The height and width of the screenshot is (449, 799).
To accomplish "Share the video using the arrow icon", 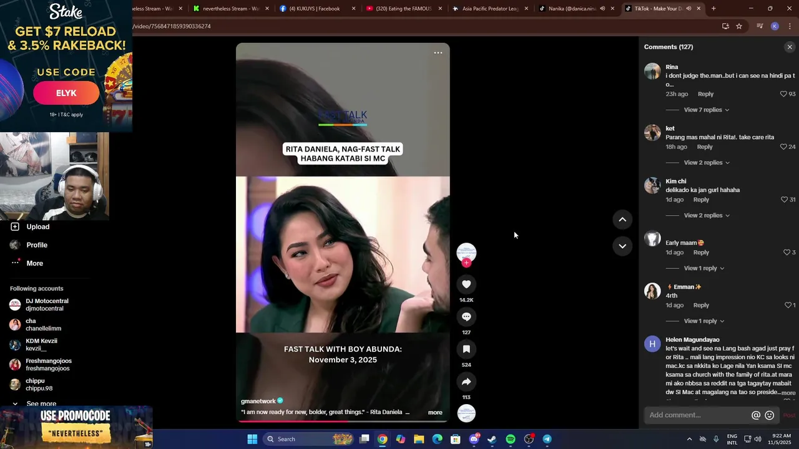I will [x=466, y=382].
